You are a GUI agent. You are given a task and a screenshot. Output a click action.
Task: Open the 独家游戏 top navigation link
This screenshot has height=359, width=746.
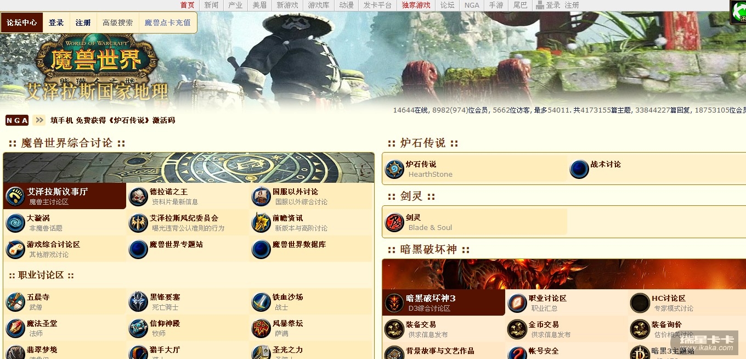coord(416,5)
